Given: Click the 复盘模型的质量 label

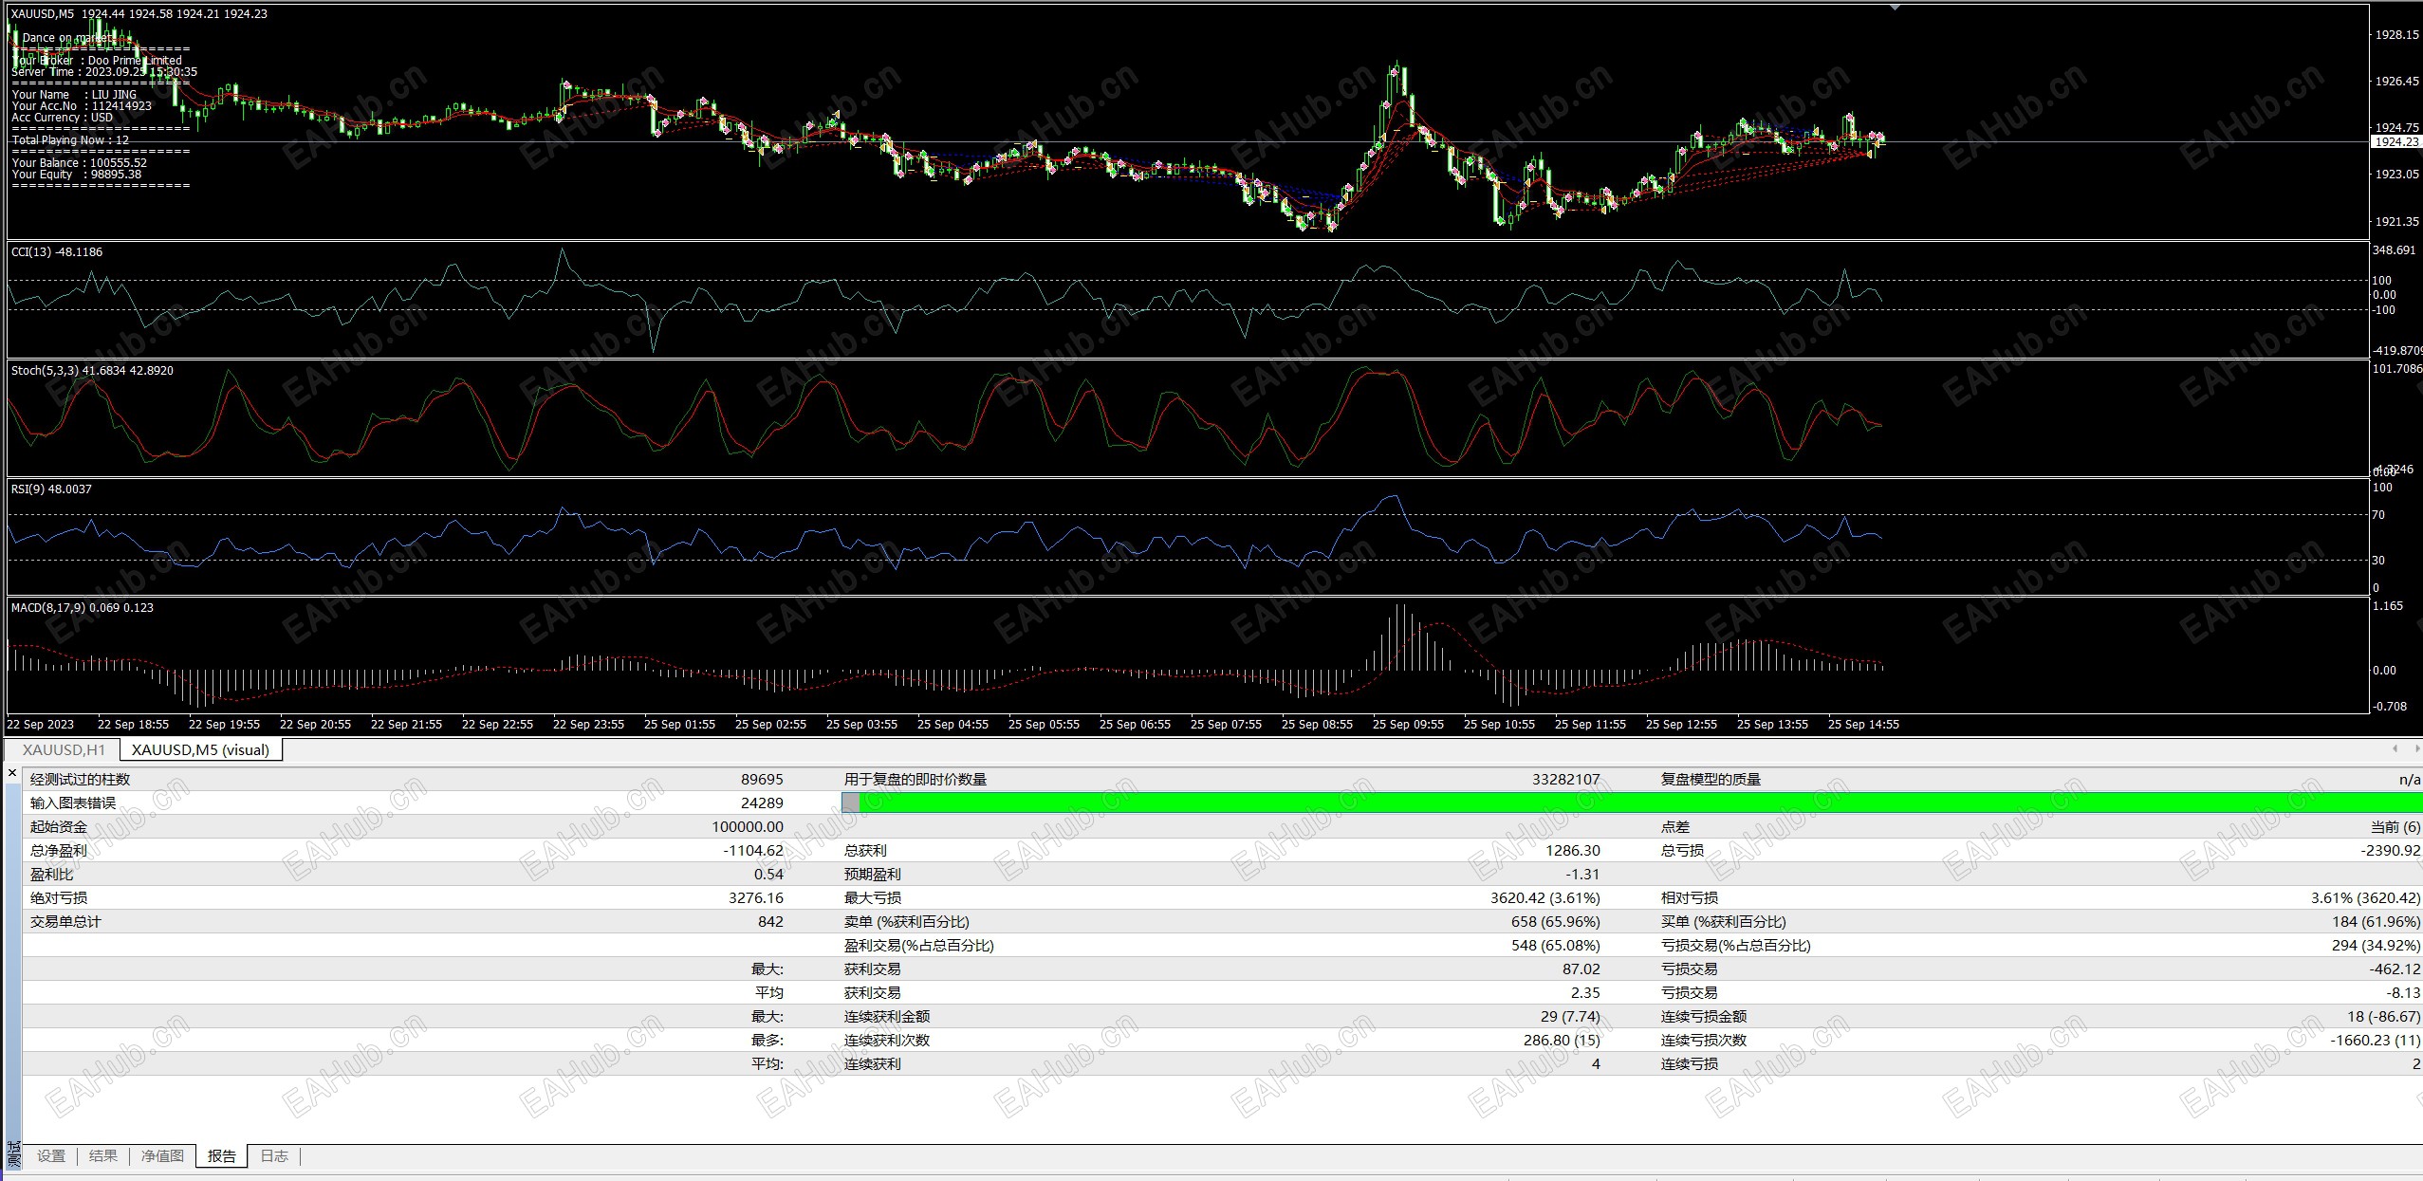Looking at the screenshot, I should coord(1711,780).
